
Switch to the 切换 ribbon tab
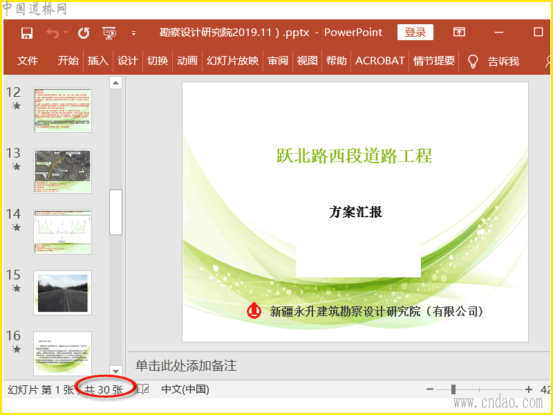point(158,61)
